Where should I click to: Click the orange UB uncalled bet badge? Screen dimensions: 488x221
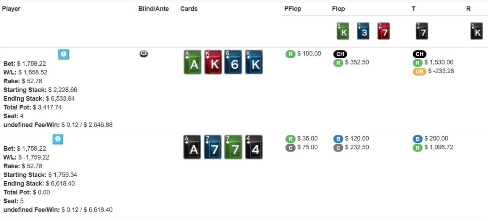[419, 71]
